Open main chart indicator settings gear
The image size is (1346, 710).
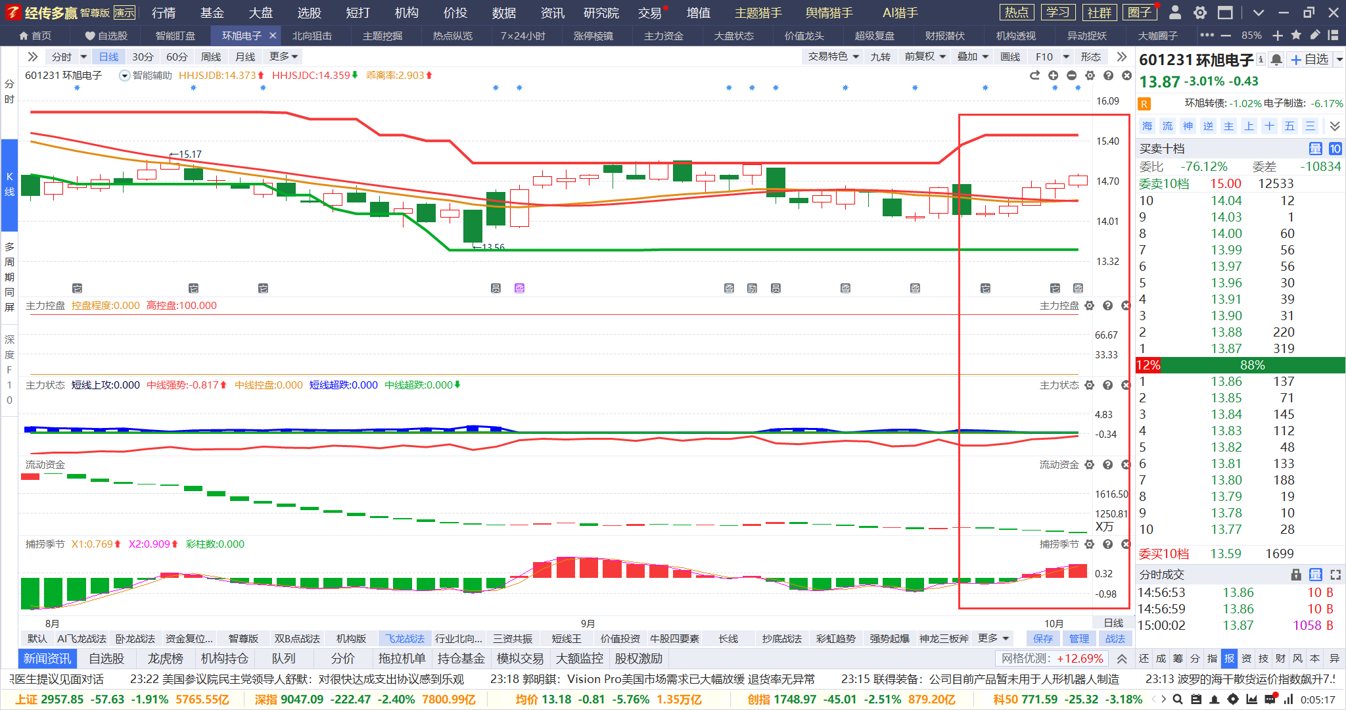click(x=1090, y=76)
